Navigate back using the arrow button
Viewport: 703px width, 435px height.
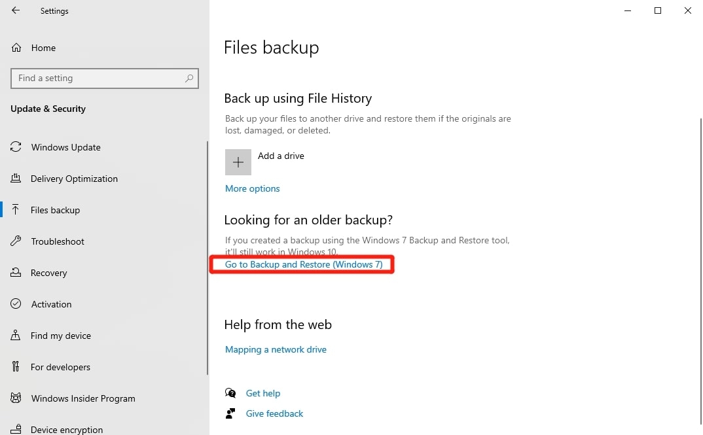15,10
